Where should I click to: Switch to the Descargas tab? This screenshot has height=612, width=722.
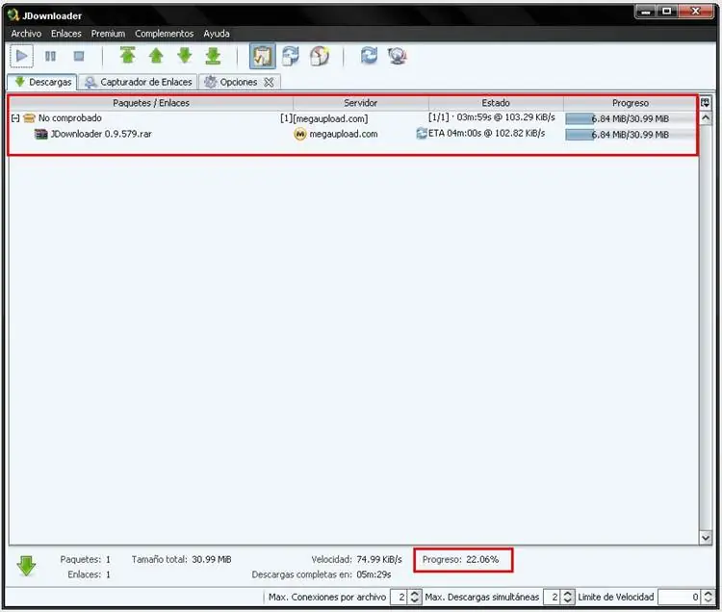pos(42,82)
